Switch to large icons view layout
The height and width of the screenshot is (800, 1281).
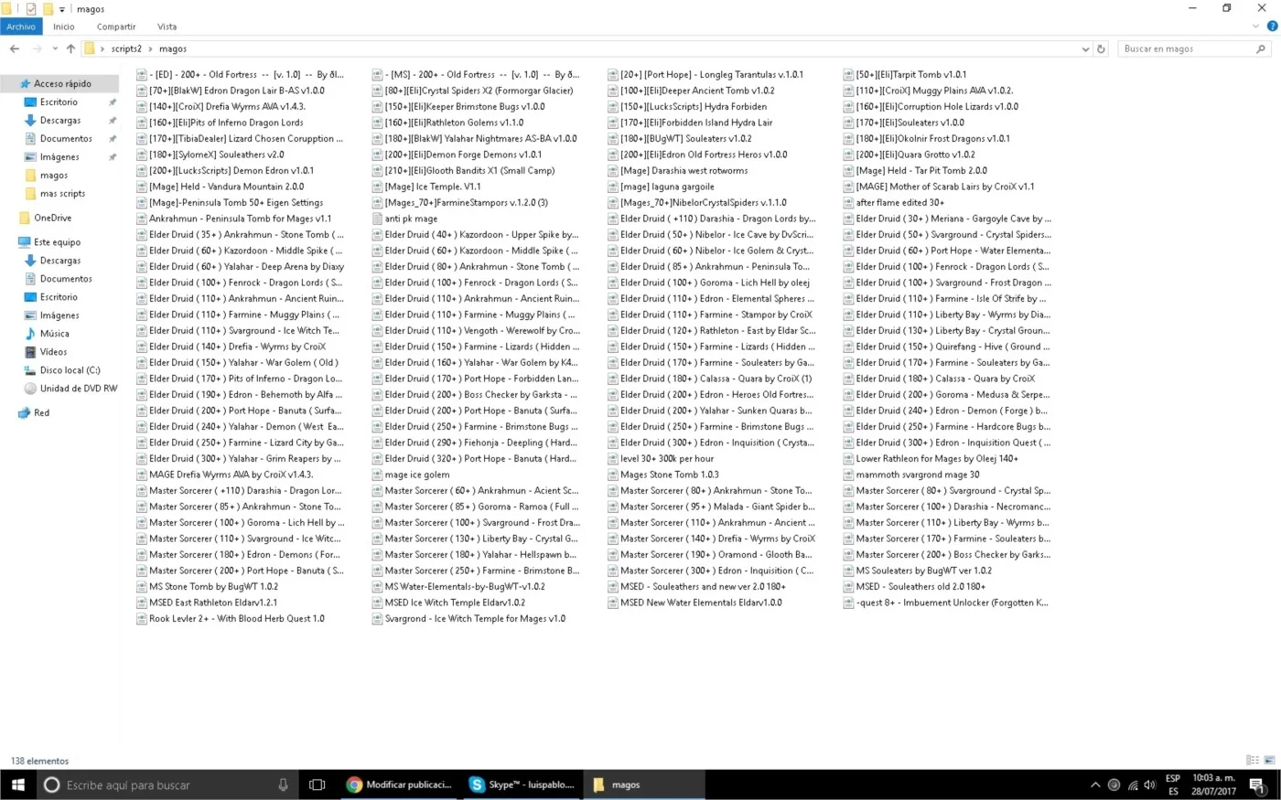click(x=1269, y=761)
